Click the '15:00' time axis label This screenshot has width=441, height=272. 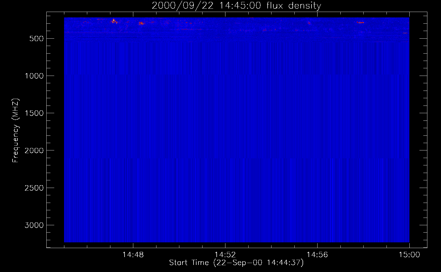click(409, 255)
